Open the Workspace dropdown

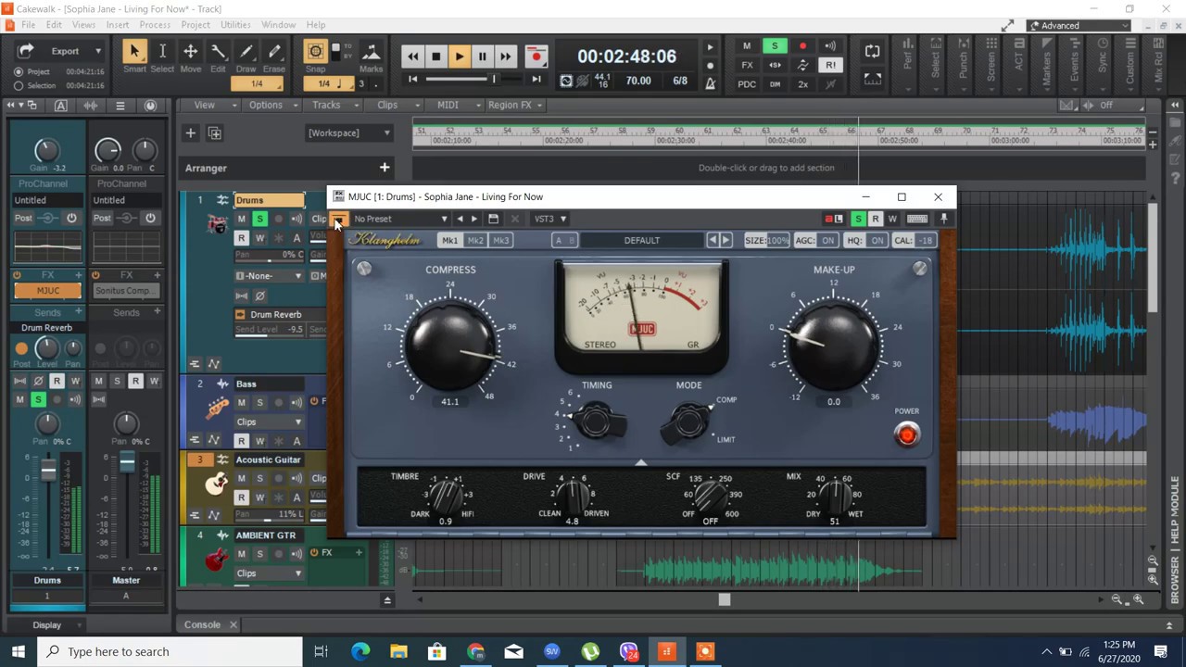(349, 133)
